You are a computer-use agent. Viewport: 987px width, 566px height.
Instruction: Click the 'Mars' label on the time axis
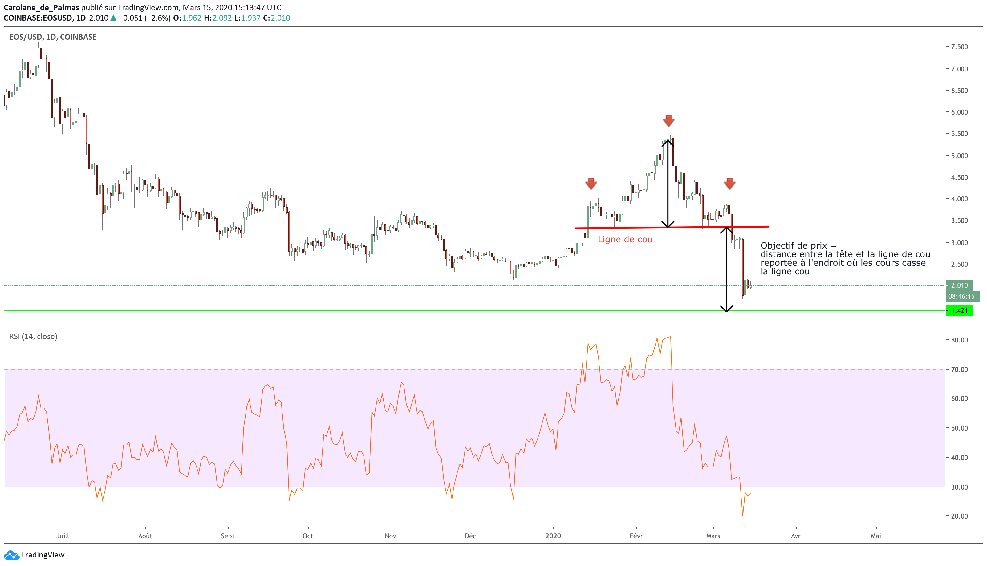point(713,536)
